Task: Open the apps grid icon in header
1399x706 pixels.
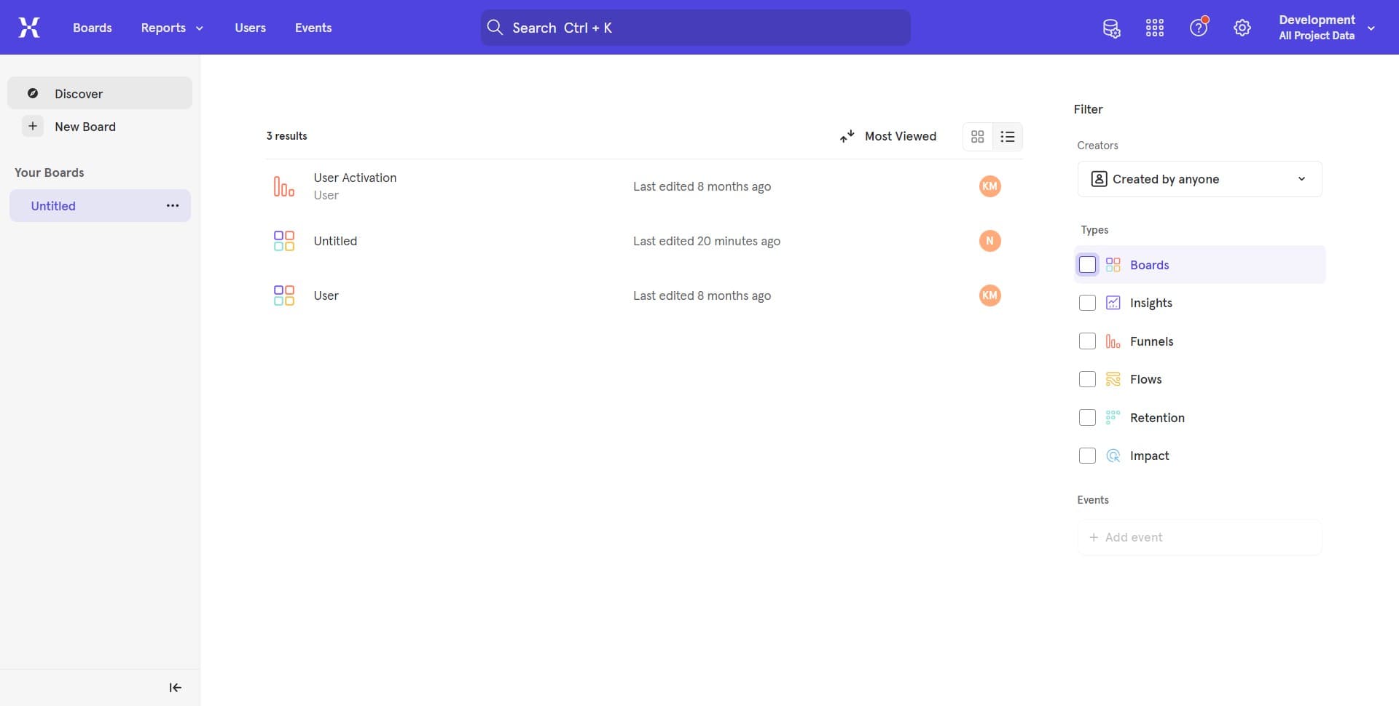Action: [1154, 28]
